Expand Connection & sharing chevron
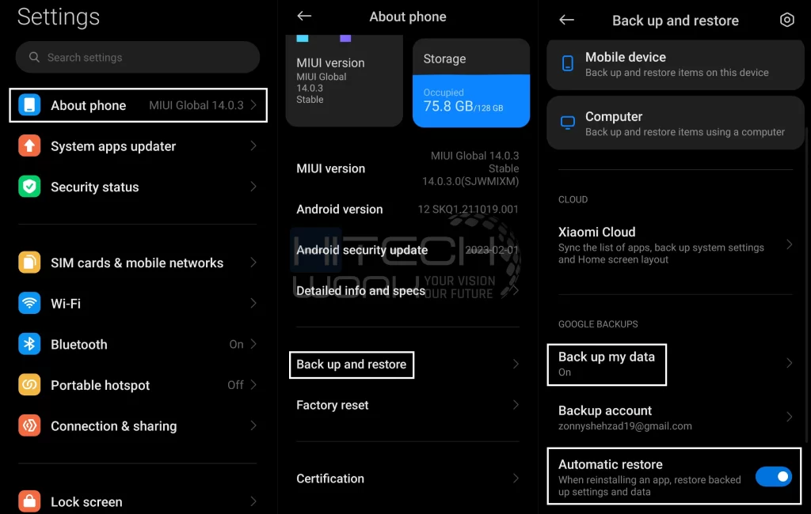This screenshot has height=514, width=811. point(253,425)
